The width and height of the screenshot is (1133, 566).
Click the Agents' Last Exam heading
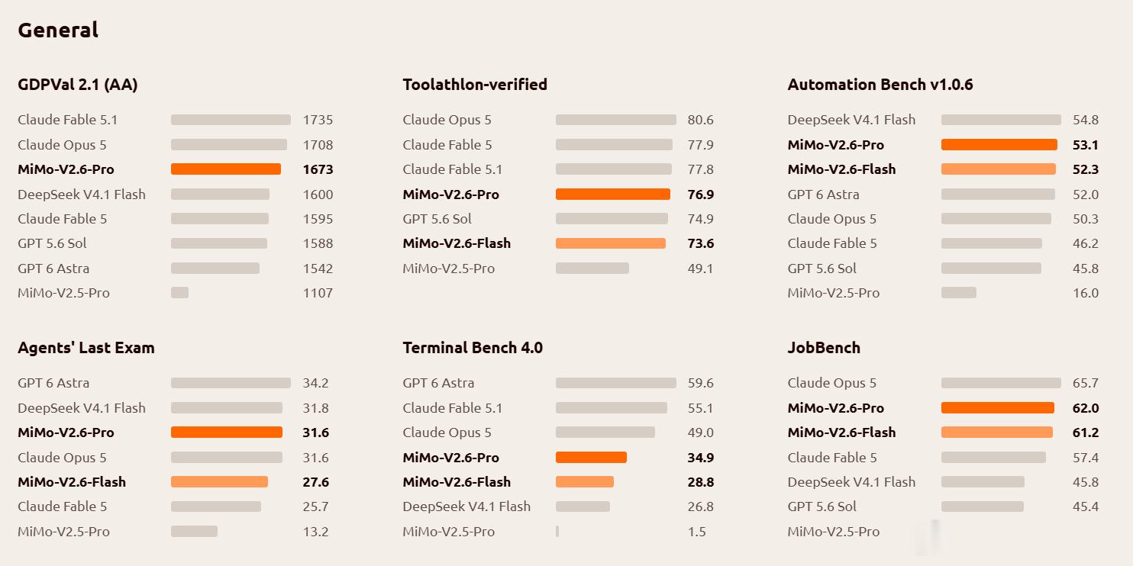click(86, 348)
